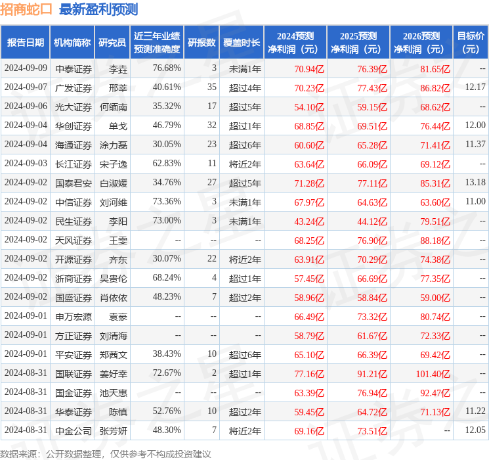Select the 长江证券 institution cell

(x=74, y=164)
